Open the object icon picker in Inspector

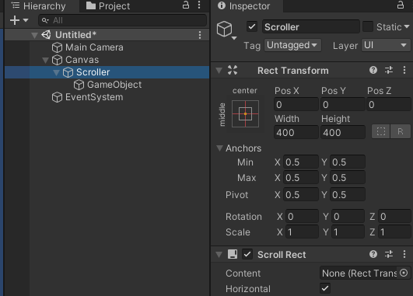pos(226,30)
